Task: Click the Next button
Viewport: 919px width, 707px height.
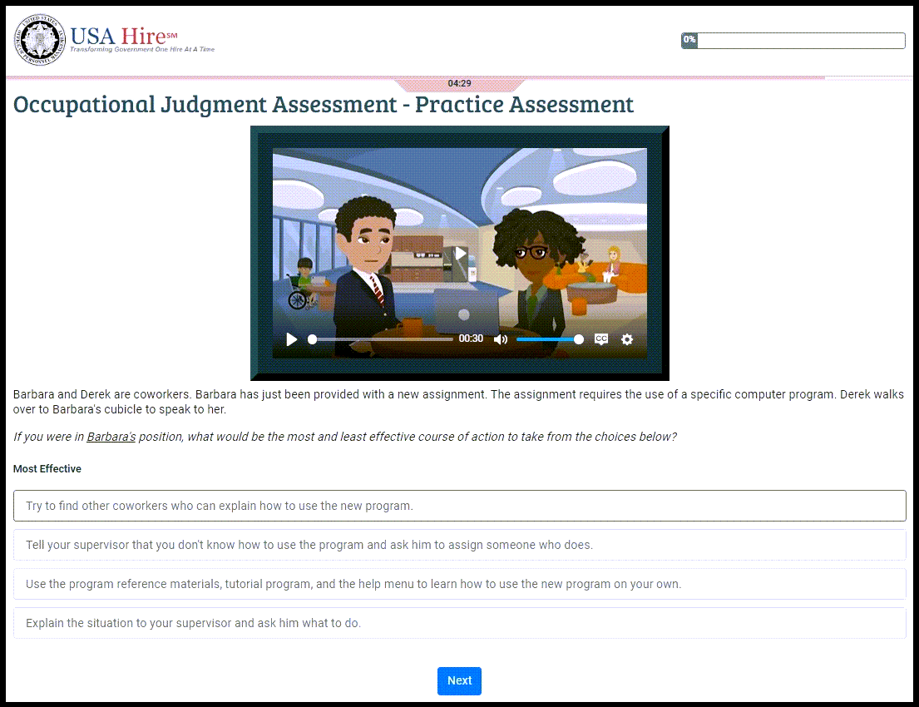Action: 459,680
